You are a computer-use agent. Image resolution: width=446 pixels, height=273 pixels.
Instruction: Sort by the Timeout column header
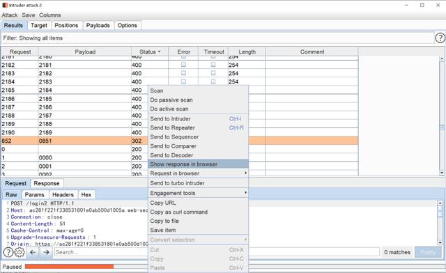point(213,52)
